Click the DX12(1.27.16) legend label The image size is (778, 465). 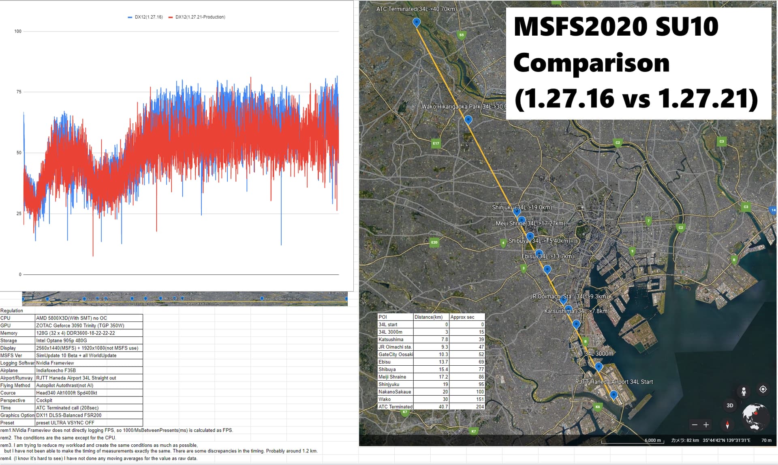[149, 17]
